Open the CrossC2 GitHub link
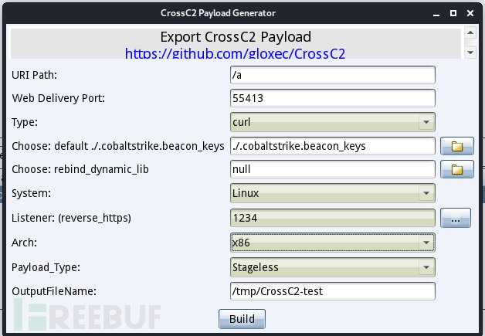The image size is (485, 336). point(236,54)
